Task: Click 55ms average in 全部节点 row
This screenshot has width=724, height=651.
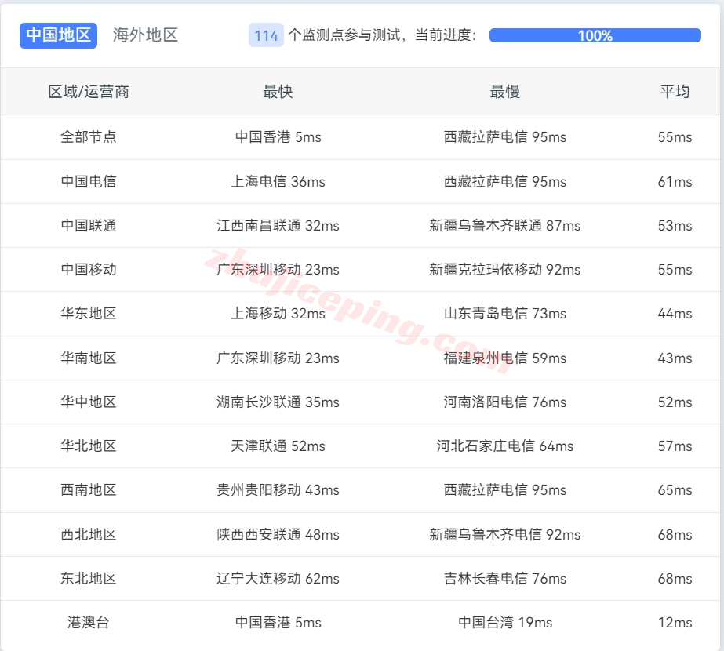Action: 675,137
